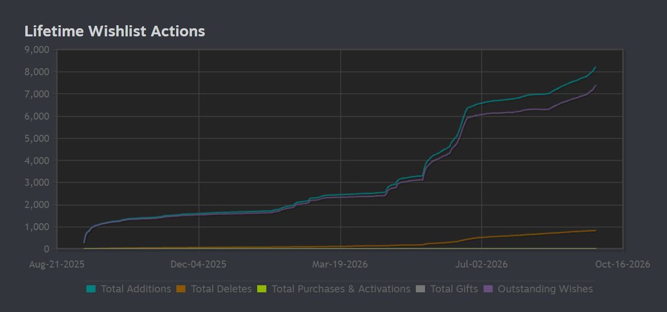Click the 3,000 y-axis value
The height and width of the screenshot is (312, 667).
coord(38,183)
